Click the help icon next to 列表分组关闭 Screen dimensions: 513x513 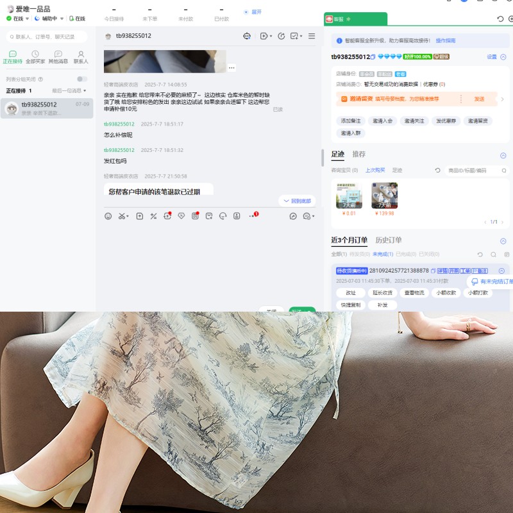tap(40, 79)
